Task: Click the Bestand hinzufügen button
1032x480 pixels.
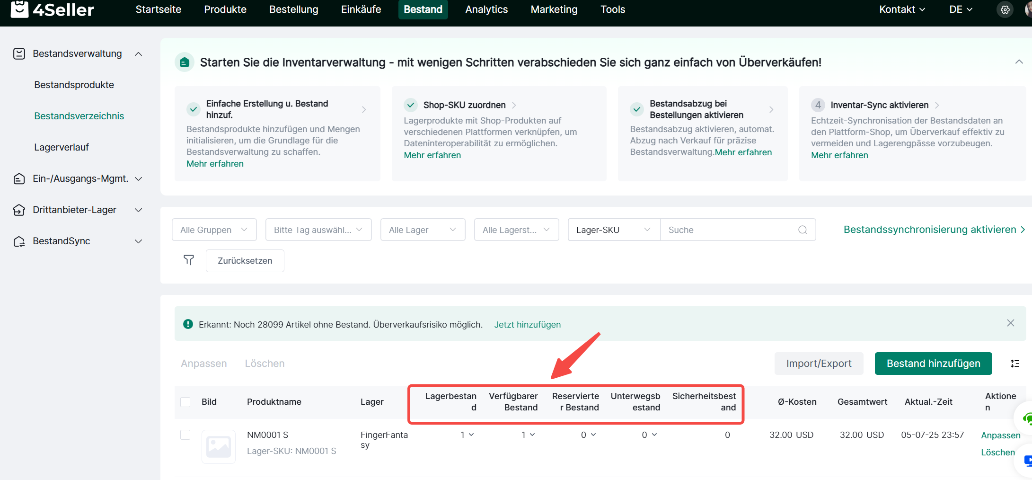Action: 933,364
